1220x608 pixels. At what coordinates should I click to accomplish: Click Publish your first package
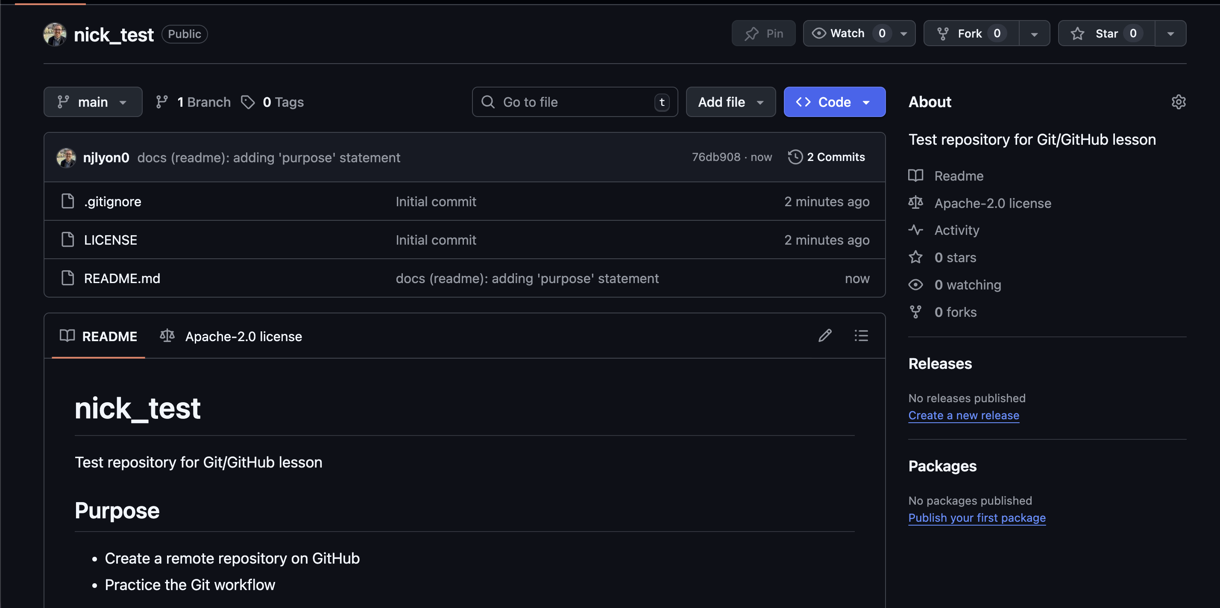[977, 517]
